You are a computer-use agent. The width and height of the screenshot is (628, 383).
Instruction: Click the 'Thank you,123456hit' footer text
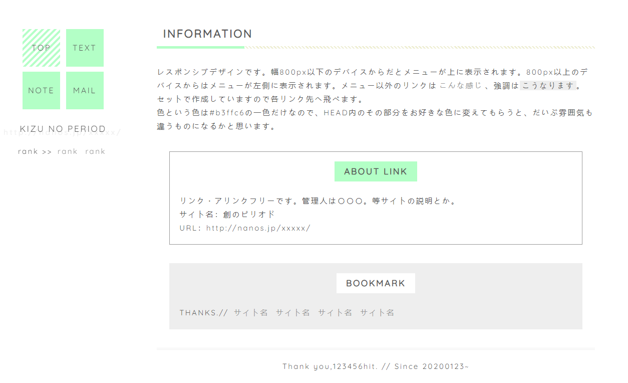click(x=331, y=366)
